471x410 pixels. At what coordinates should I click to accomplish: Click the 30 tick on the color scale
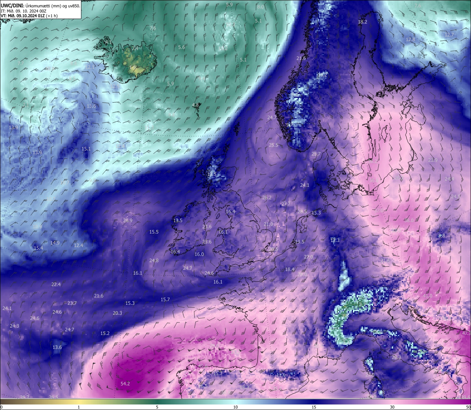(392, 407)
